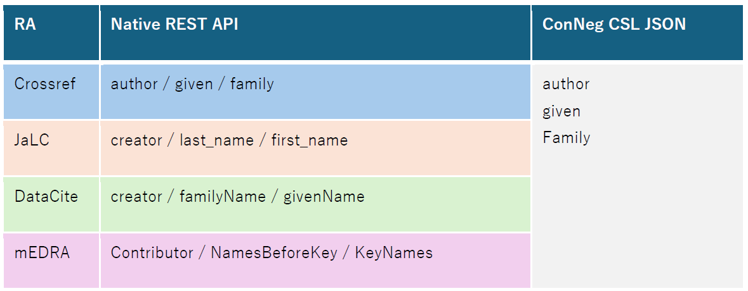Click 'given' in the ConNeg column

pyautogui.click(x=561, y=111)
